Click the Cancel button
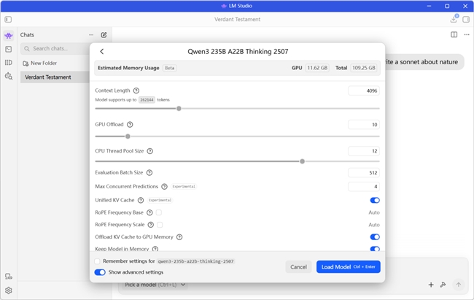 coord(298,266)
